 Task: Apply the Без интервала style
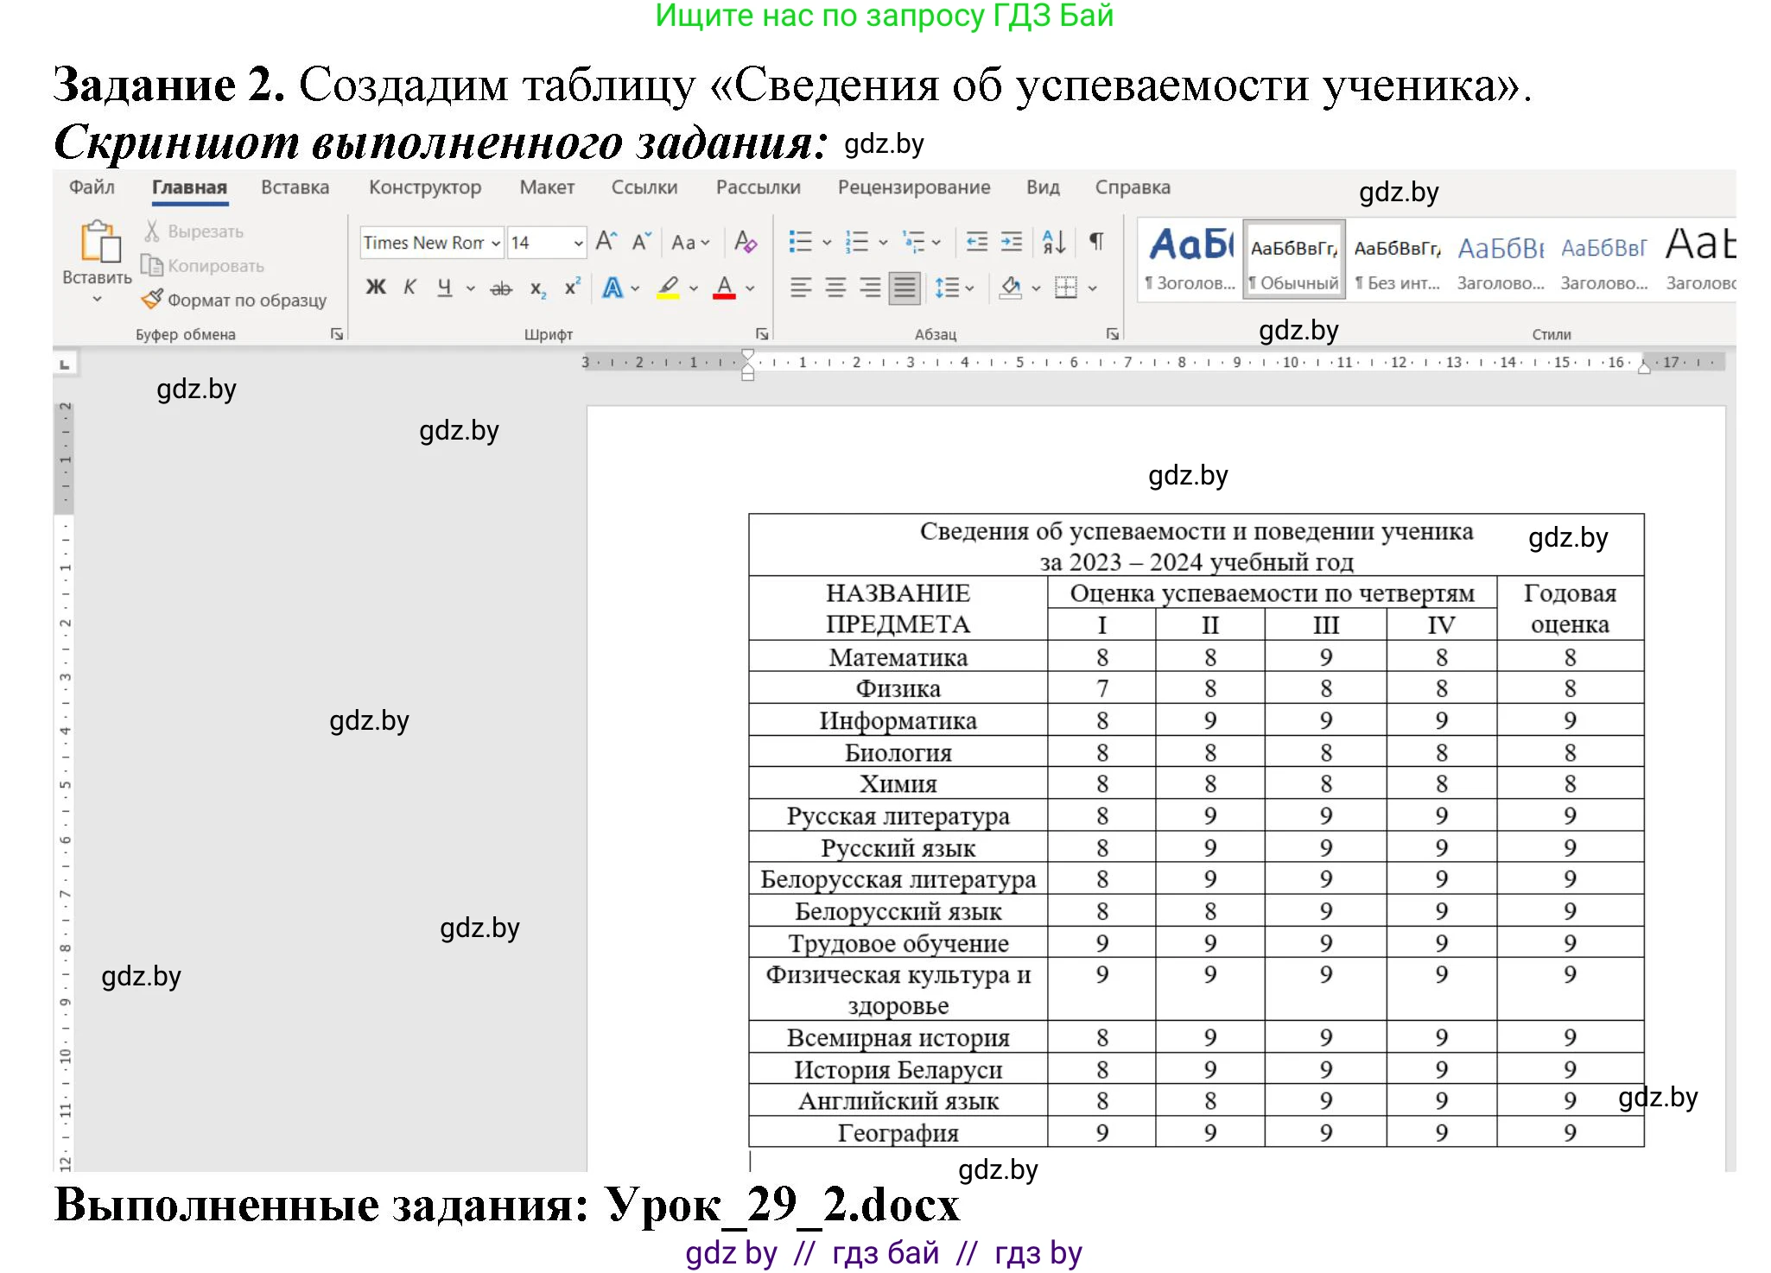tap(1397, 259)
